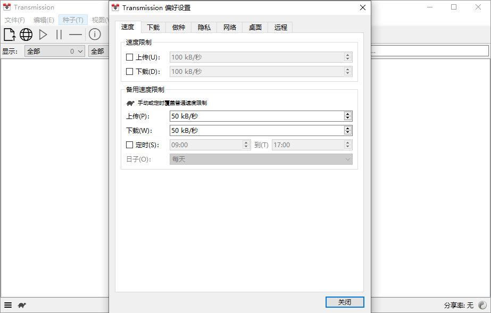The width and height of the screenshot is (491, 313).
Task: Open the second 全部 filter dropdown
Action: pos(99,50)
